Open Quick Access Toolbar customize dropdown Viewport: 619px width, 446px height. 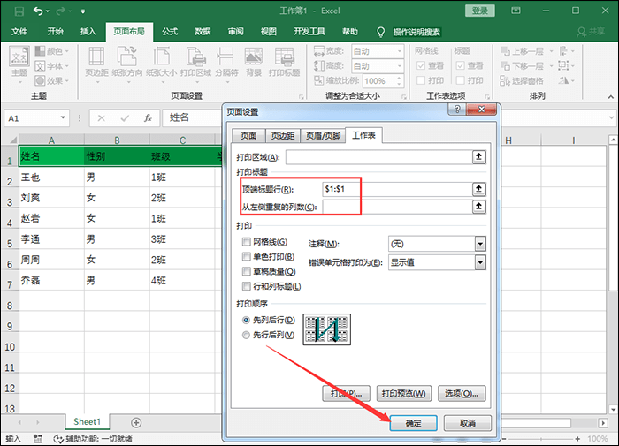[x=83, y=11]
